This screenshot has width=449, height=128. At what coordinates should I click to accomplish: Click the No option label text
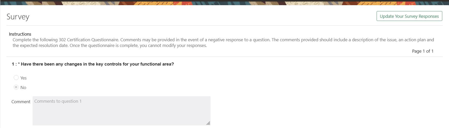[x=23, y=87]
